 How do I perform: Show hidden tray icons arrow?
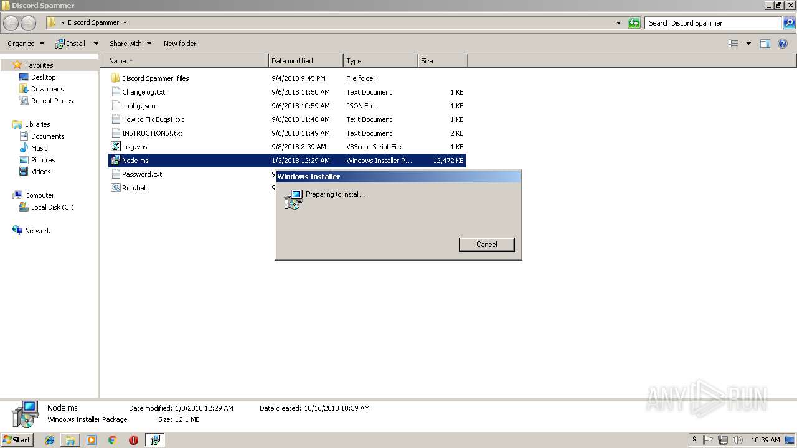tap(695, 440)
